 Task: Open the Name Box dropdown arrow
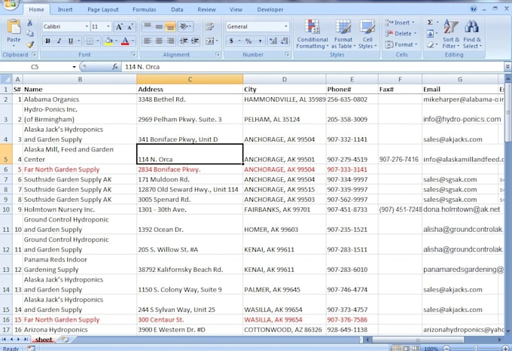point(74,67)
